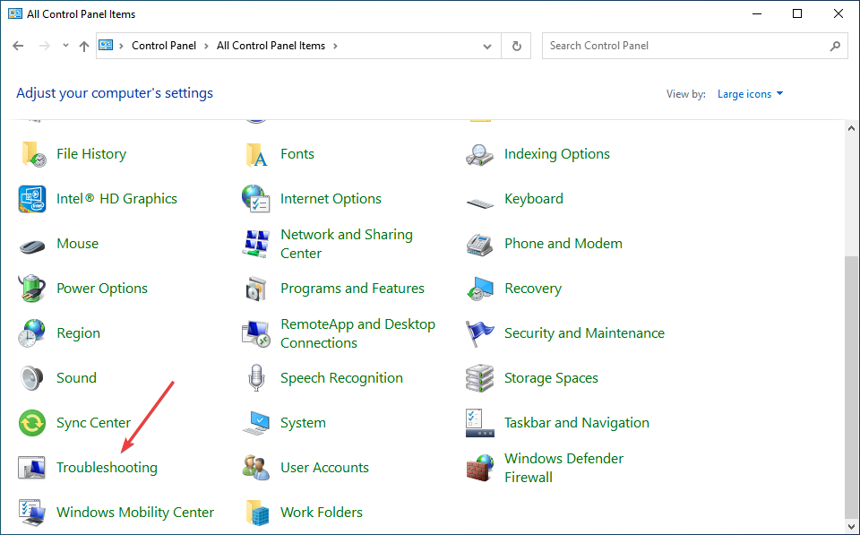Click the scrollbar up arrow
The image size is (860, 535).
point(851,128)
